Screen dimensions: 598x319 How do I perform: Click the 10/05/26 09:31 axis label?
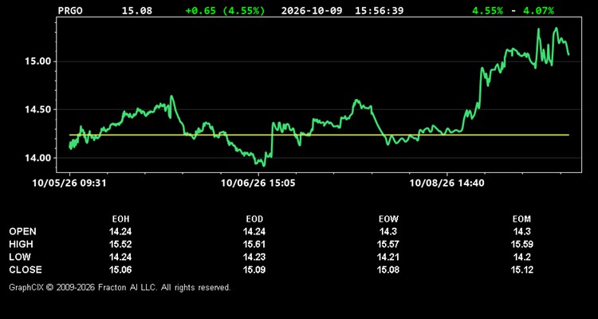pos(69,183)
